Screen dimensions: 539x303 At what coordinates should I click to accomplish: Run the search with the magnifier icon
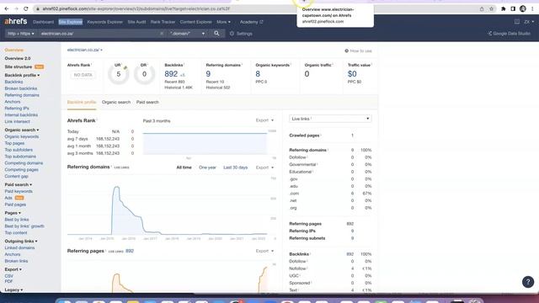click(x=216, y=34)
